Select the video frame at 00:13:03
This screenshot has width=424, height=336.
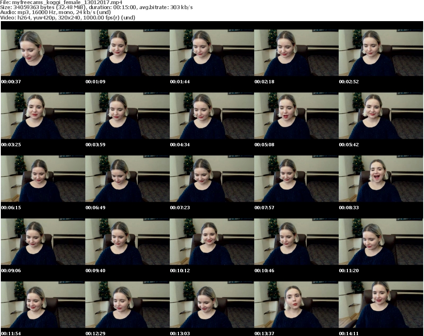(x=212, y=305)
